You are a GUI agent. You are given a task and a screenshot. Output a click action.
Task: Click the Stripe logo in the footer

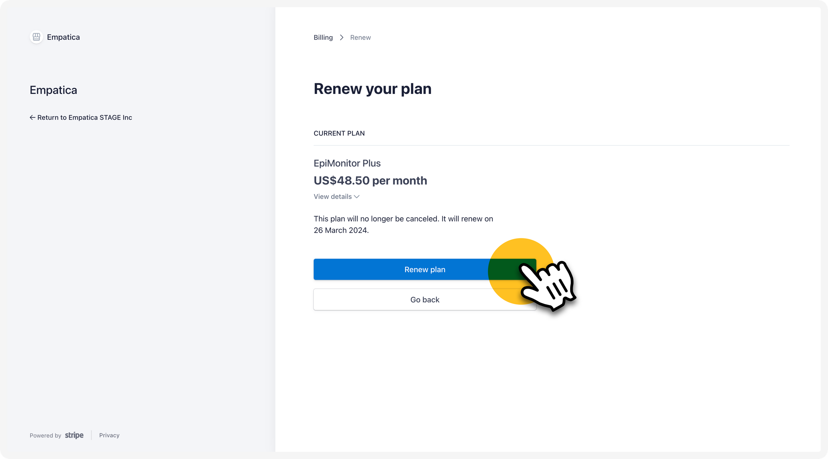click(74, 435)
